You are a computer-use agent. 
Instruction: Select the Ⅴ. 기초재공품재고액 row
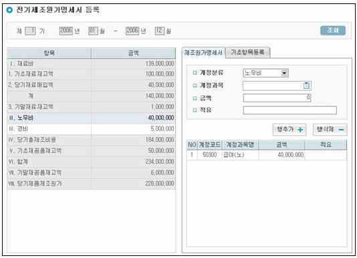pos(92,151)
